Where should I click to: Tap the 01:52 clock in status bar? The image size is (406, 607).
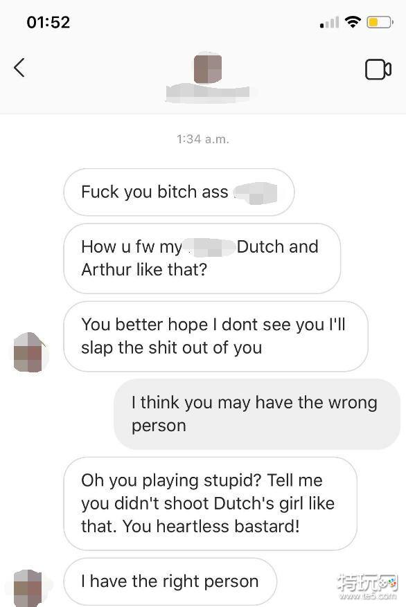click(x=48, y=22)
